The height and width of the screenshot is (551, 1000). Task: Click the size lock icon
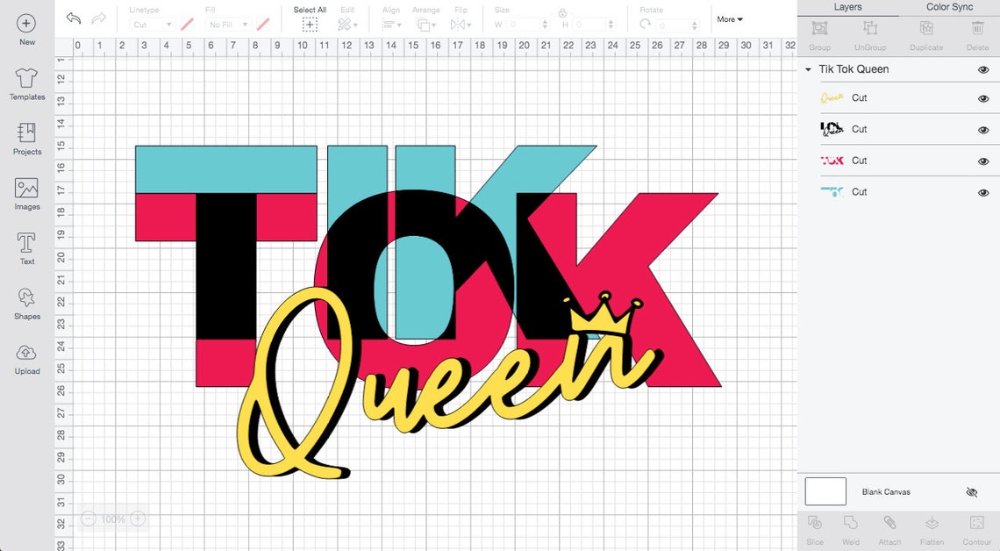click(562, 12)
